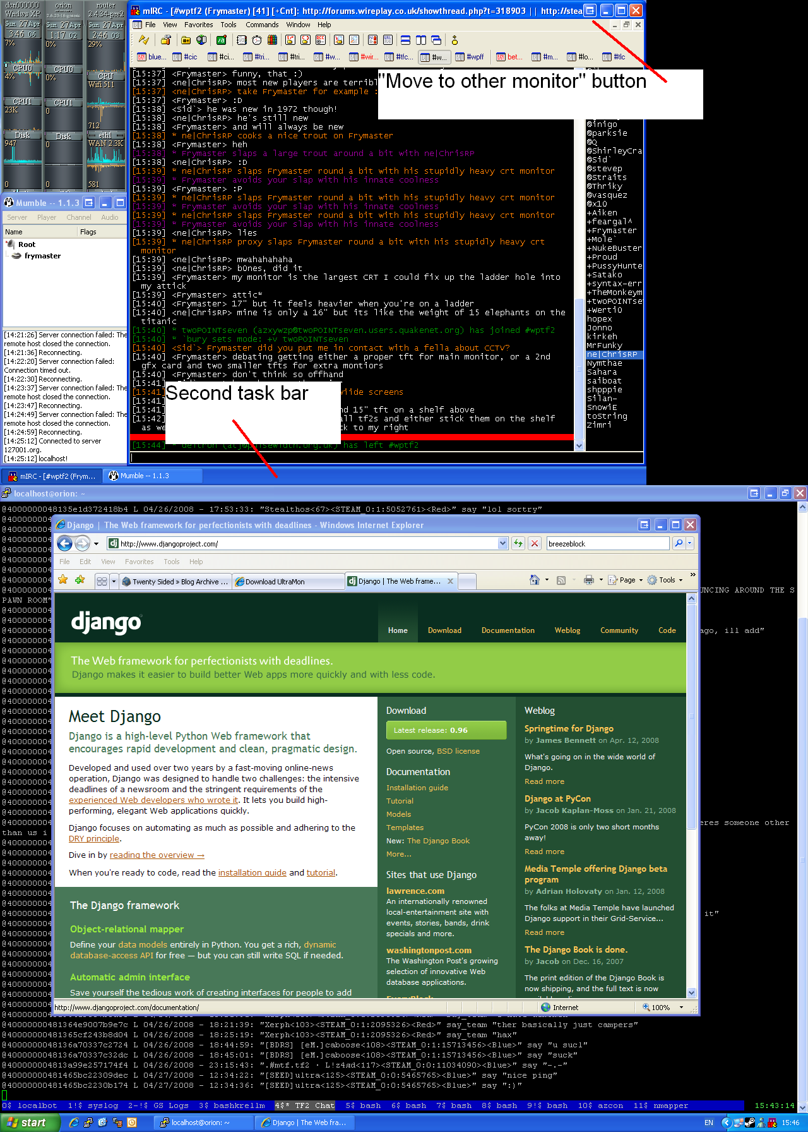Switch to Download UltraMon tab

(288, 582)
